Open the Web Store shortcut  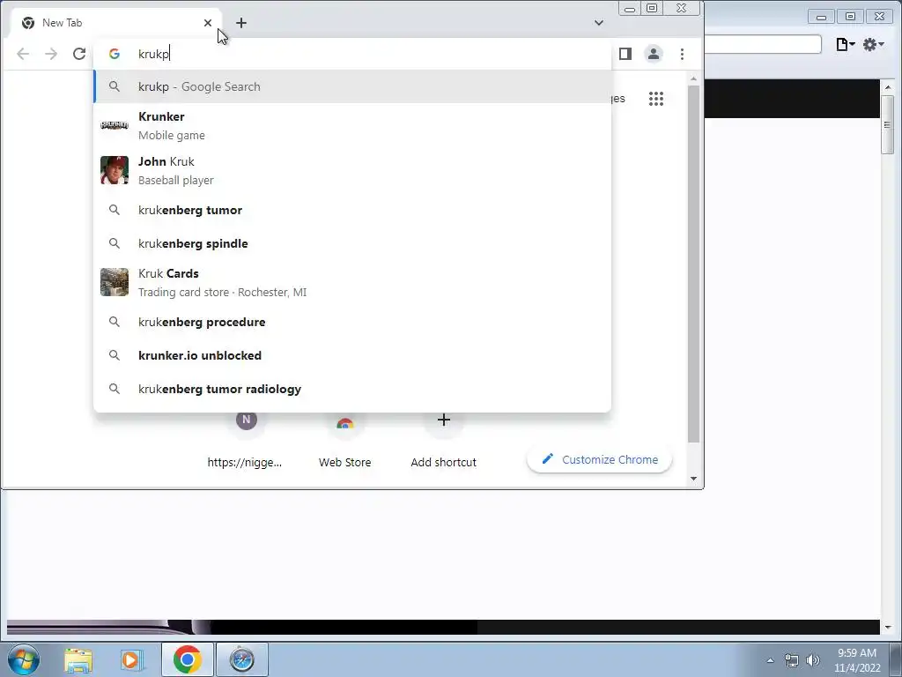point(344,441)
